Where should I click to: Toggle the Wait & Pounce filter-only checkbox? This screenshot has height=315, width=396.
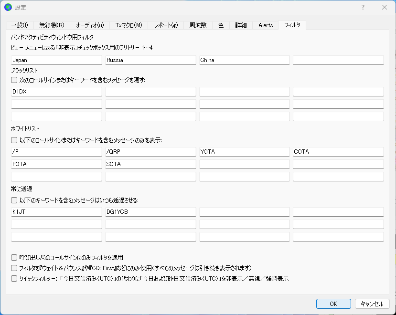(x=14, y=268)
